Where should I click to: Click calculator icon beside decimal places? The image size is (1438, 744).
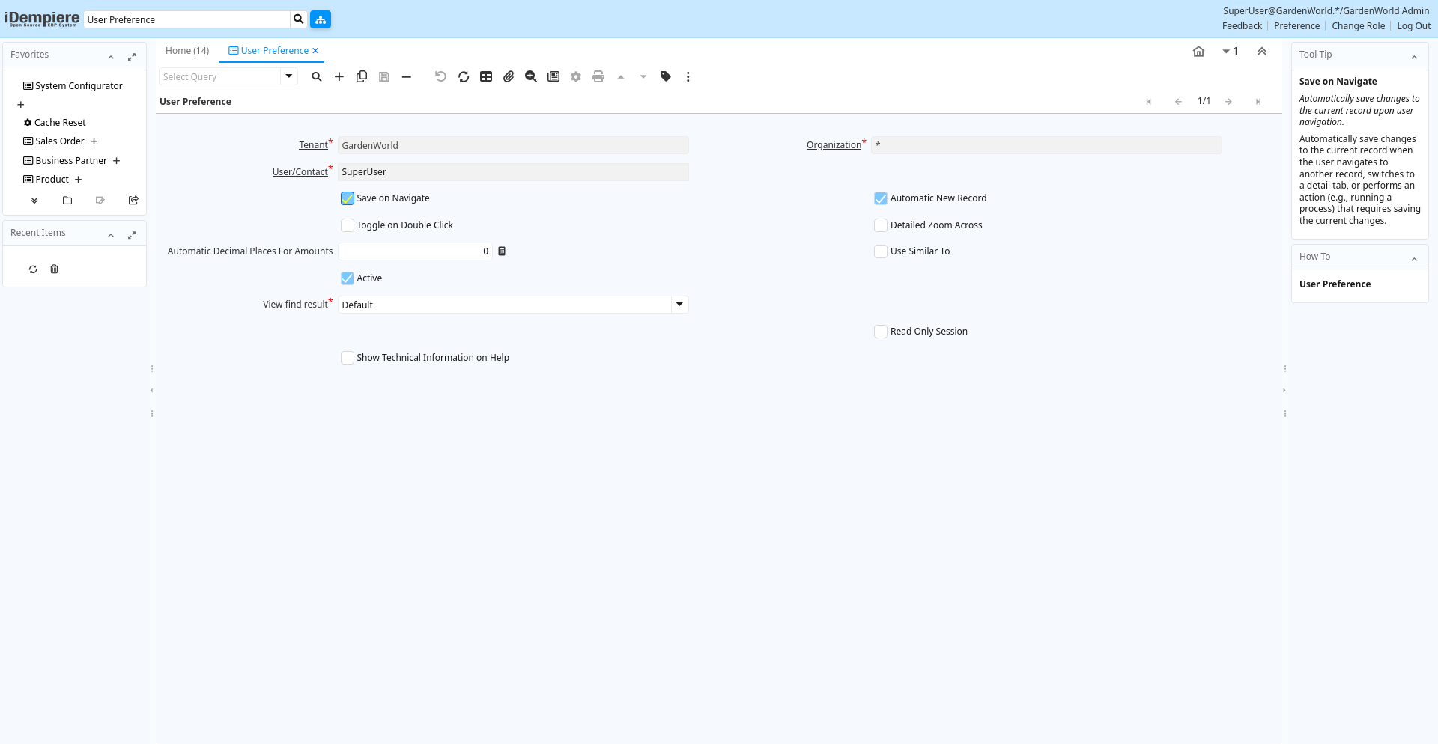click(x=502, y=251)
